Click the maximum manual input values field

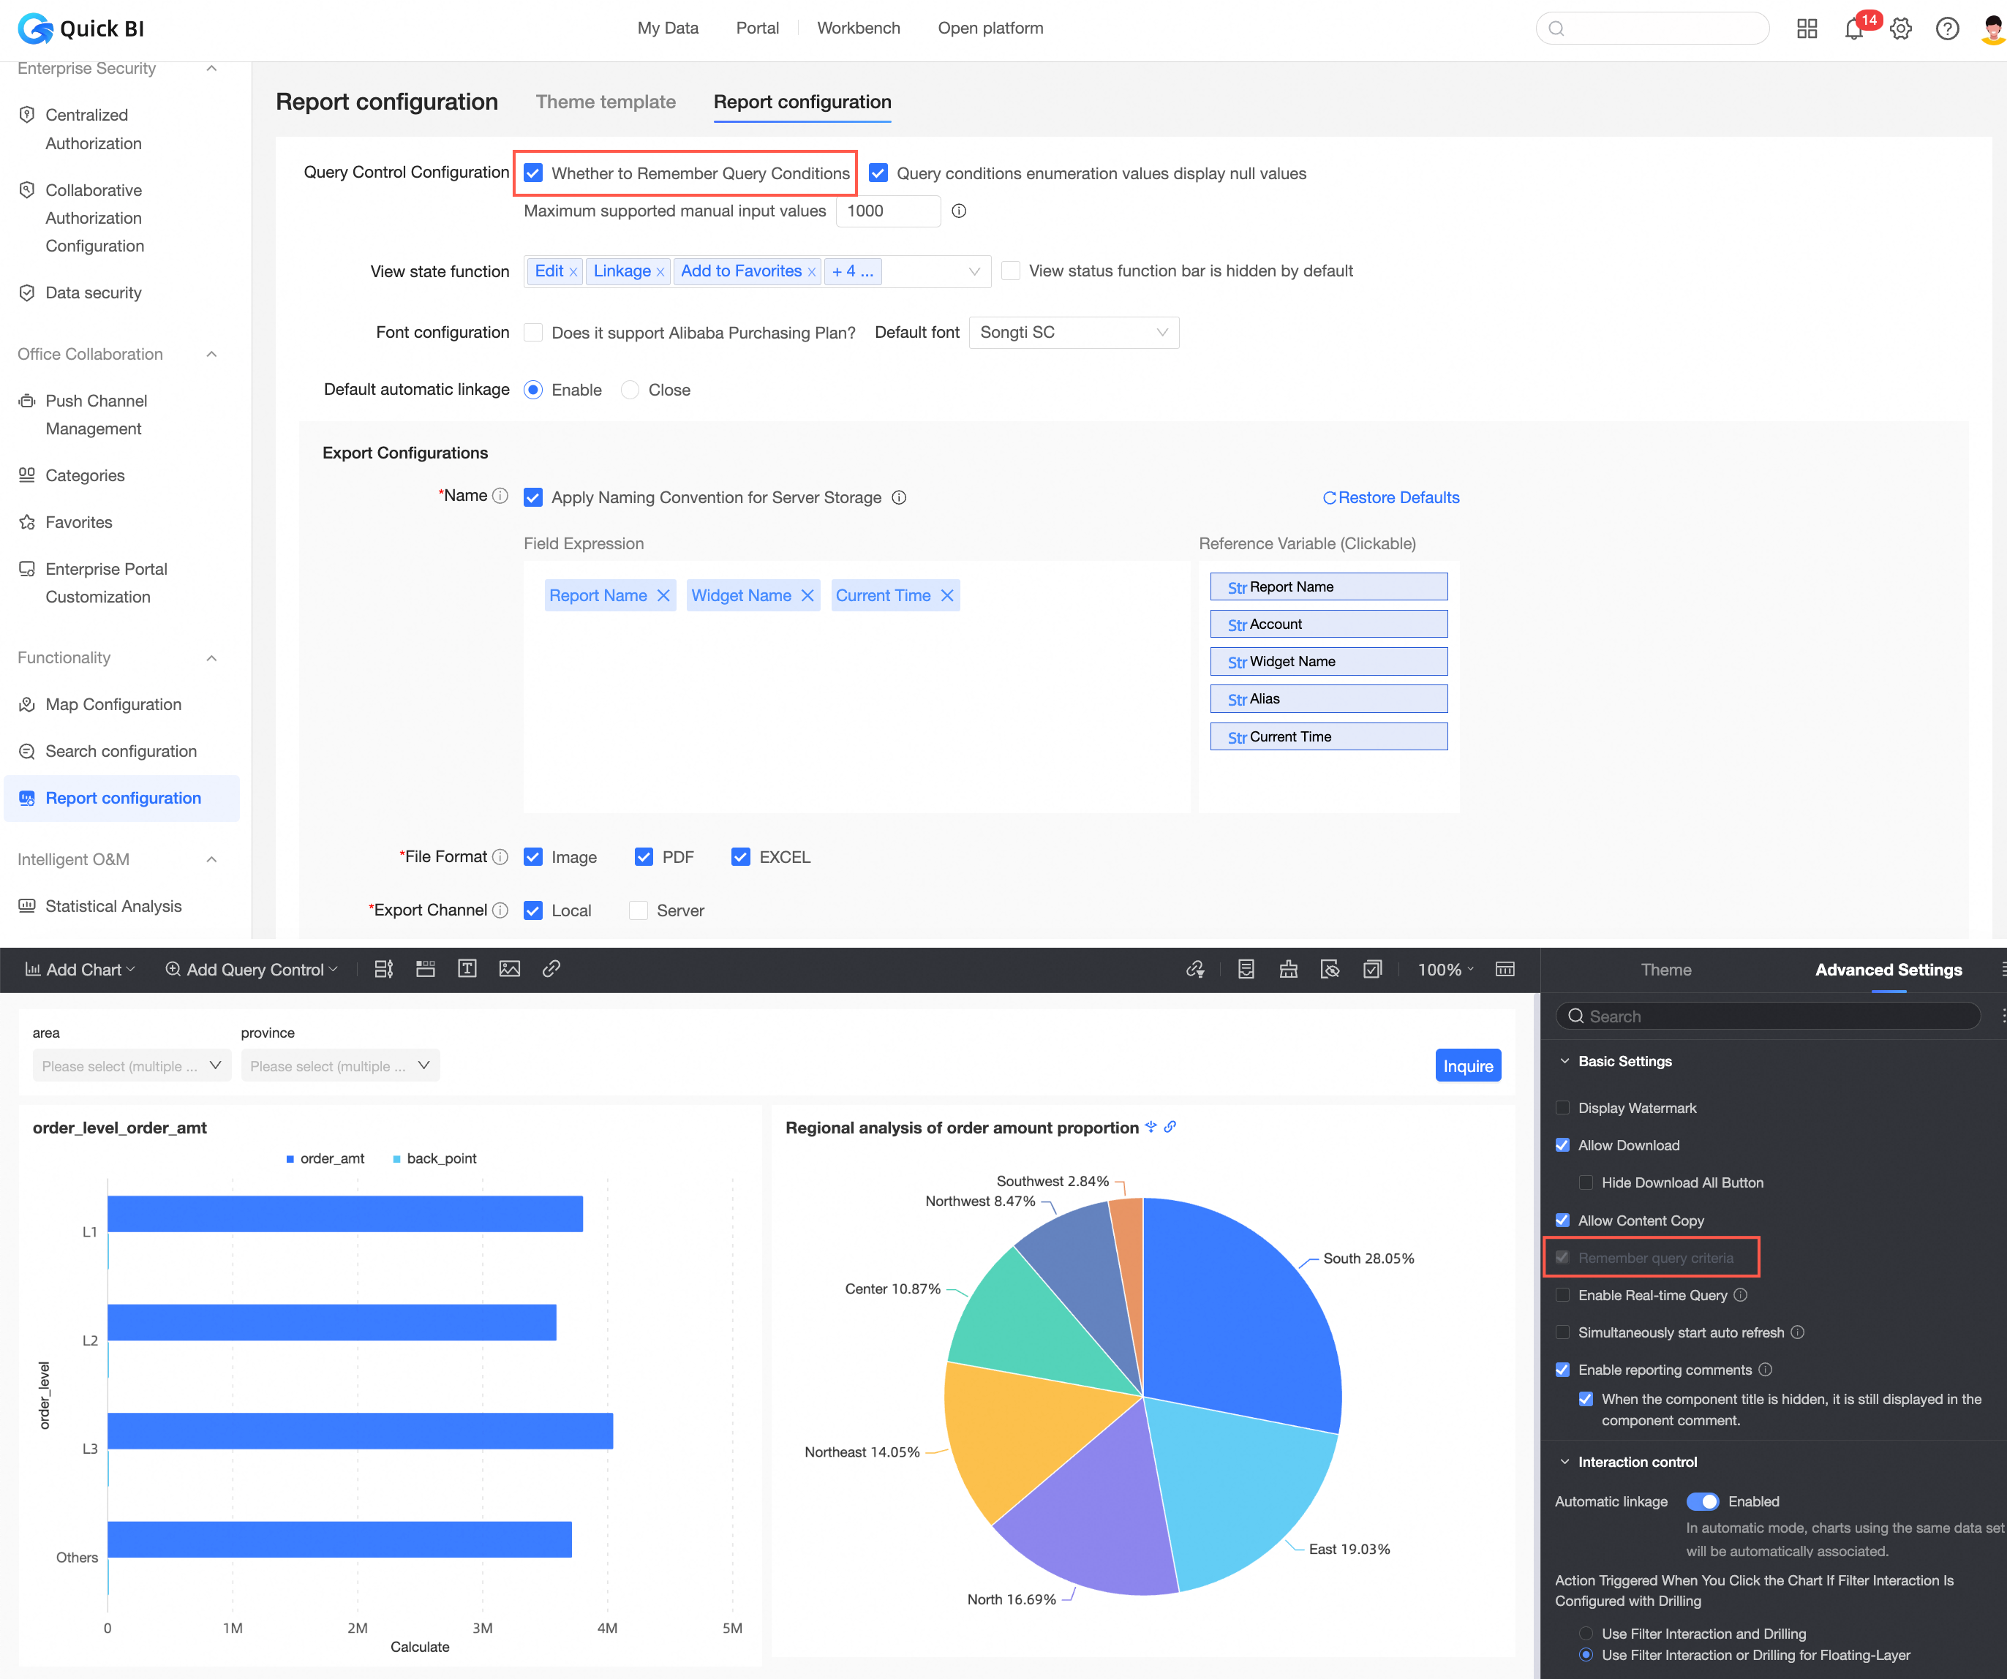click(x=888, y=211)
